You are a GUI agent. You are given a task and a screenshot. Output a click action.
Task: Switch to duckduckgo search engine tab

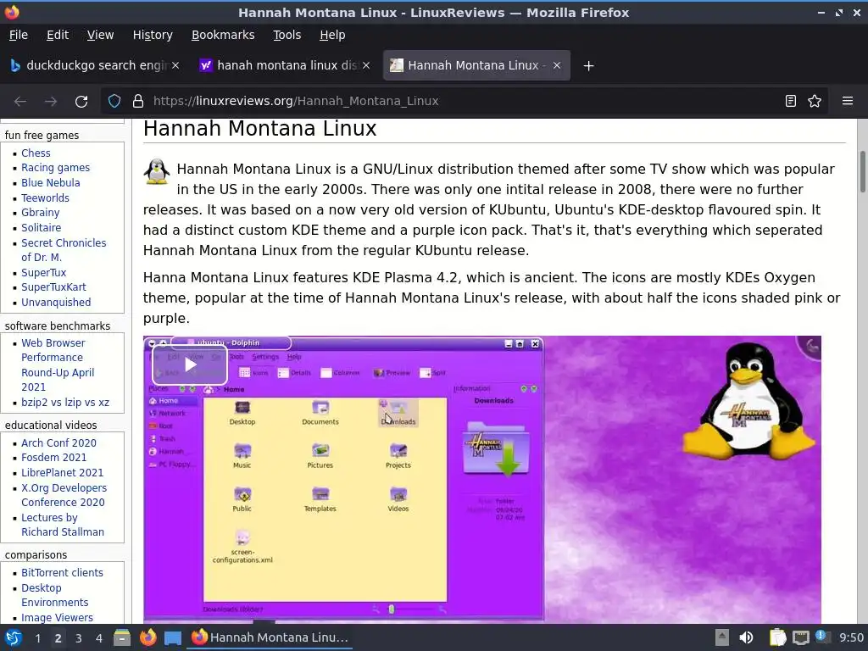tap(94, 65)
